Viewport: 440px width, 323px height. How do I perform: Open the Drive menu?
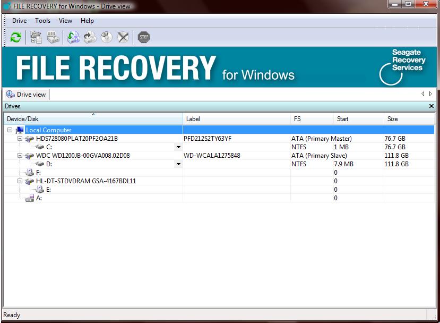19,21
